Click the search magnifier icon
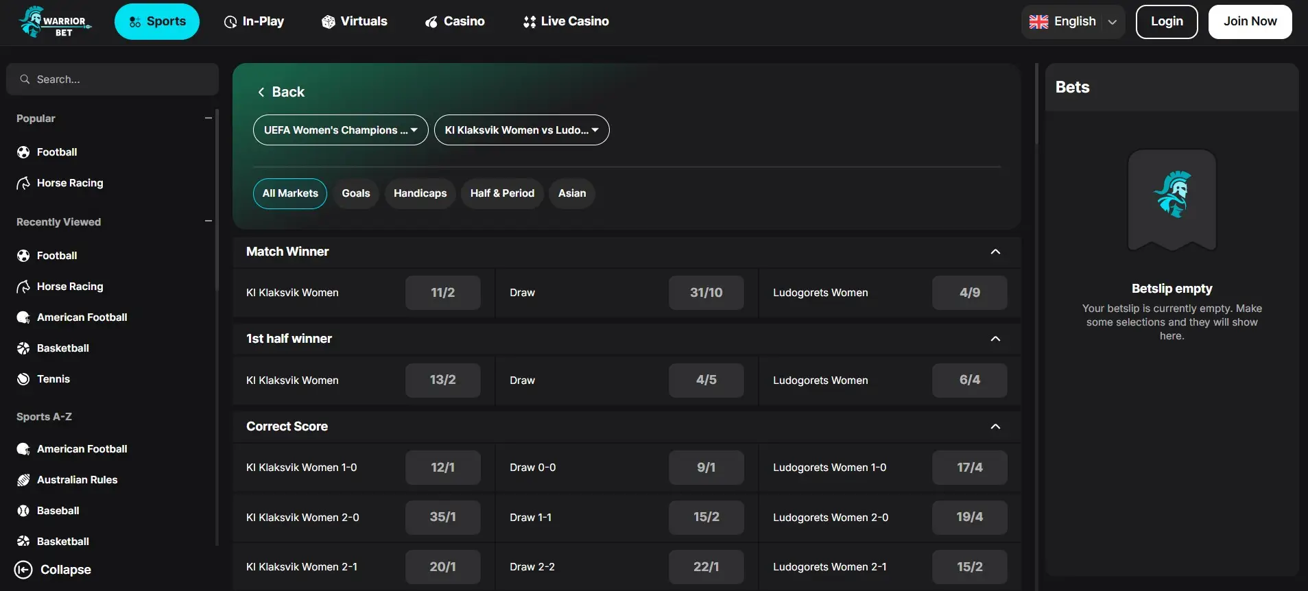 (x=25, y=80)
